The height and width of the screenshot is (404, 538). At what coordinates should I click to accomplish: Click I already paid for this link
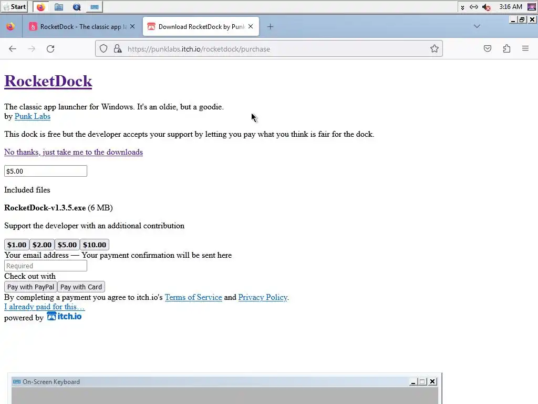(x=44, y=307)
